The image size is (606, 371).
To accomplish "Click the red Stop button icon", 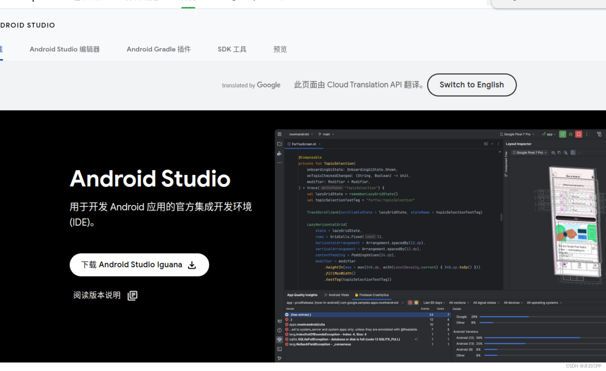I will coord(579,134).
